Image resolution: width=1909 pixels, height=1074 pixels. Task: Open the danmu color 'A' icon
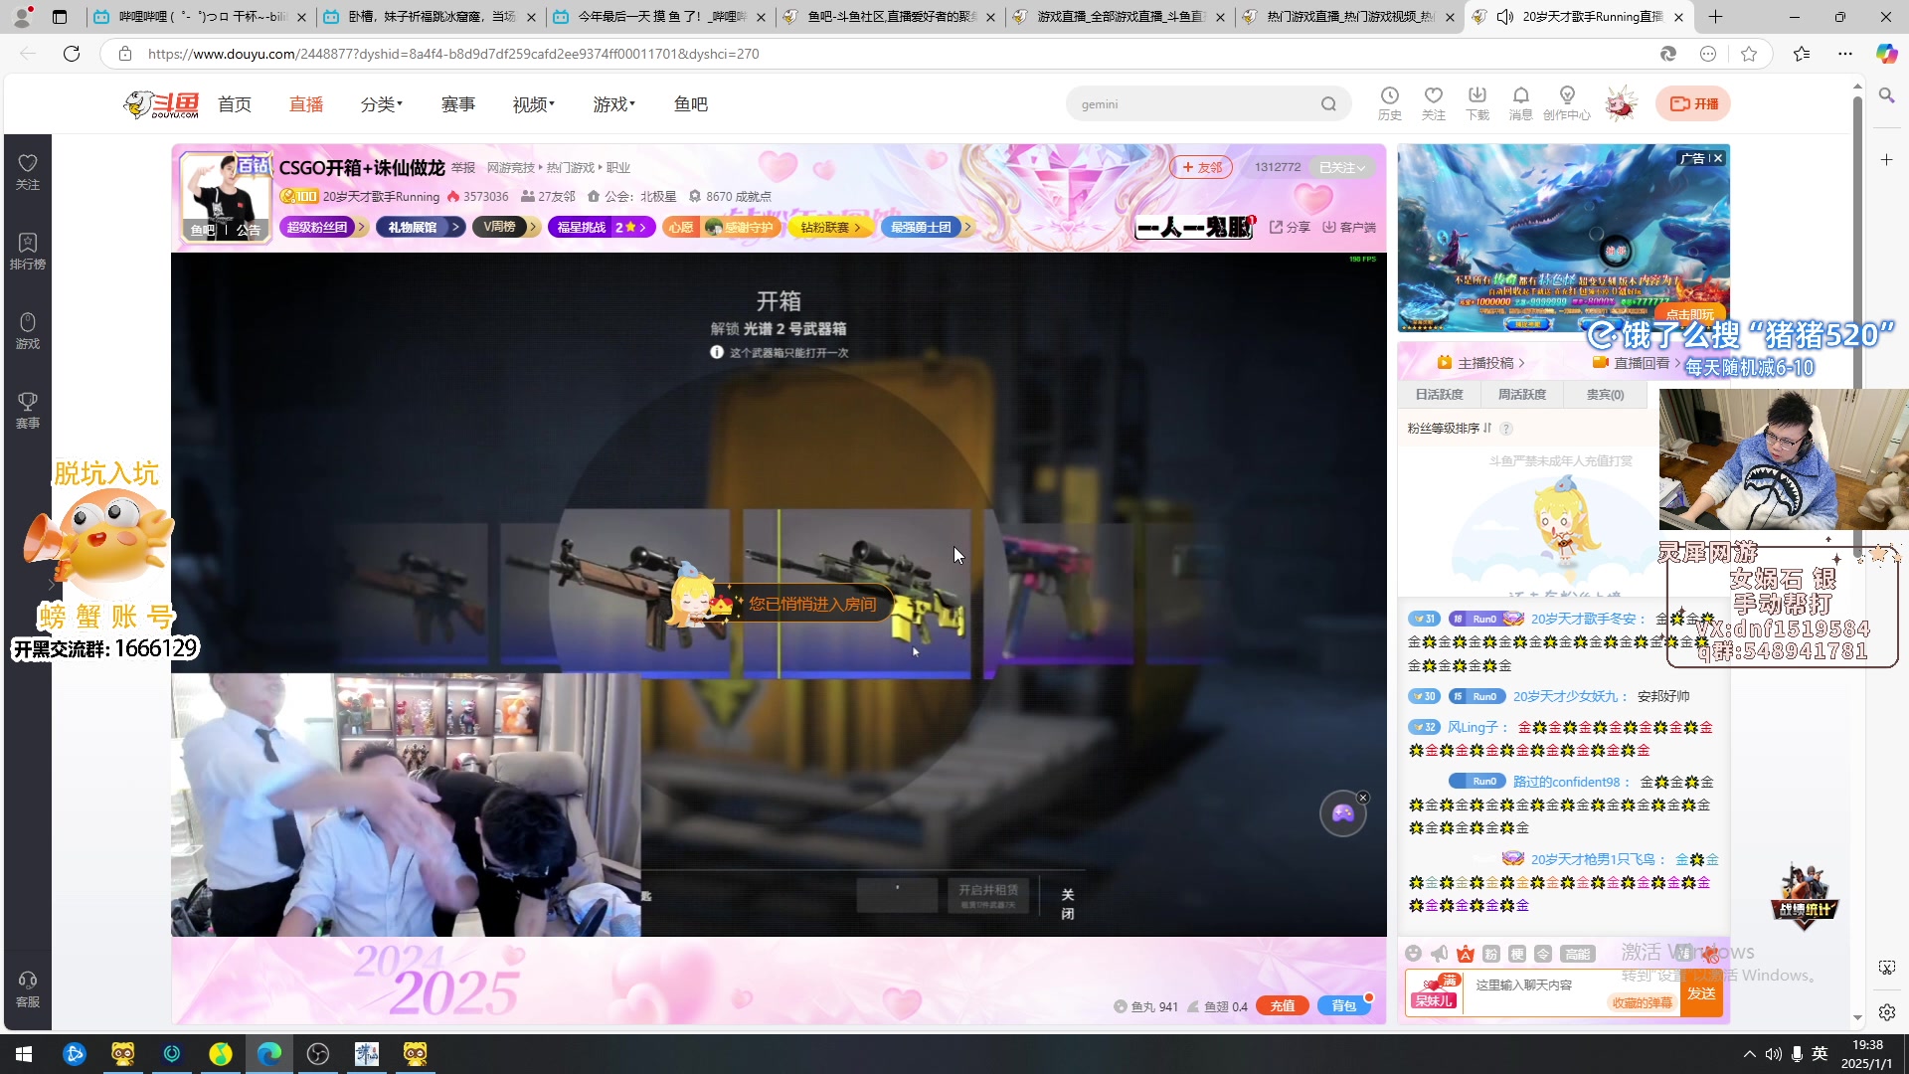[1465, 954]
